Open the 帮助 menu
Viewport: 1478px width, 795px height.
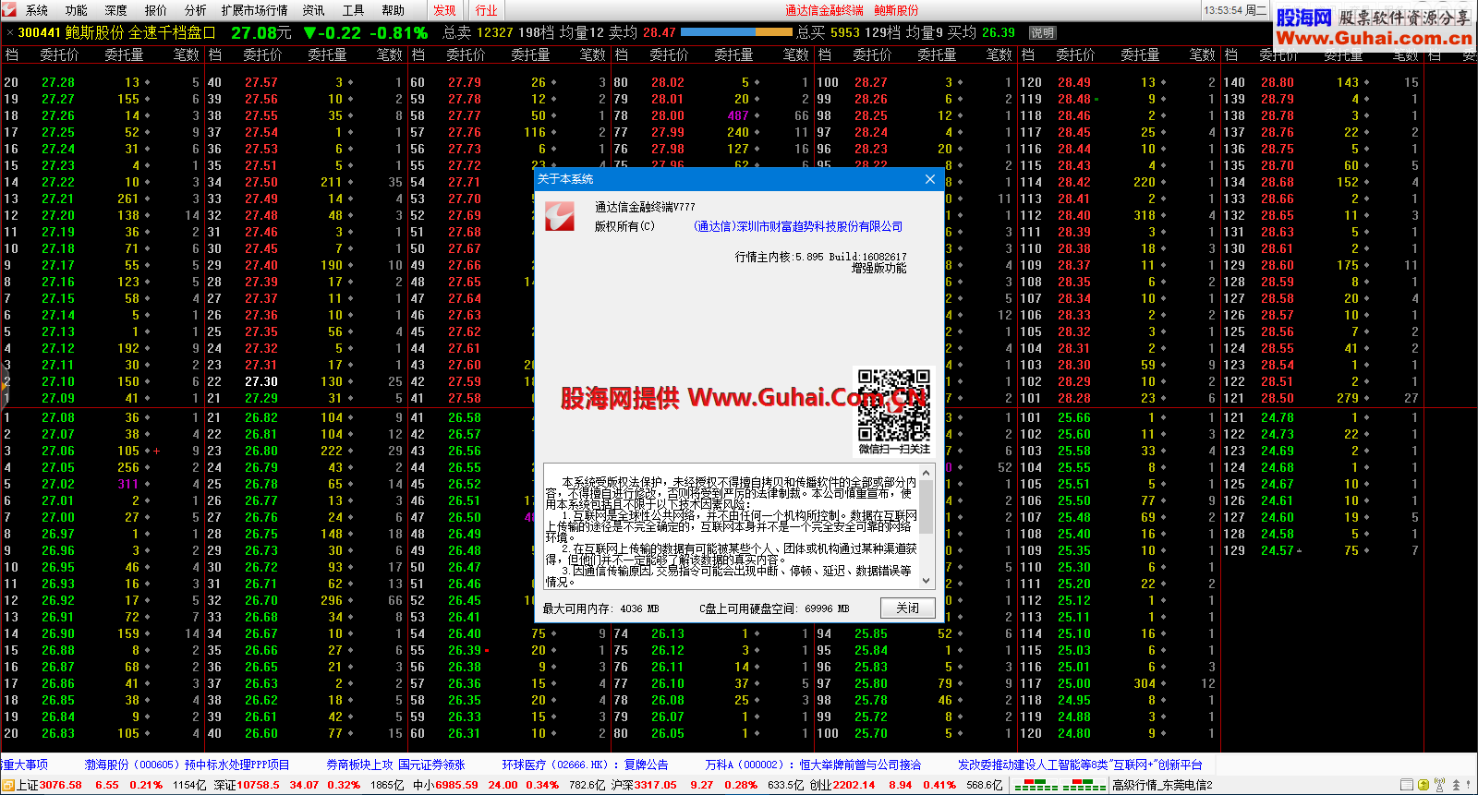coord(394,10)
